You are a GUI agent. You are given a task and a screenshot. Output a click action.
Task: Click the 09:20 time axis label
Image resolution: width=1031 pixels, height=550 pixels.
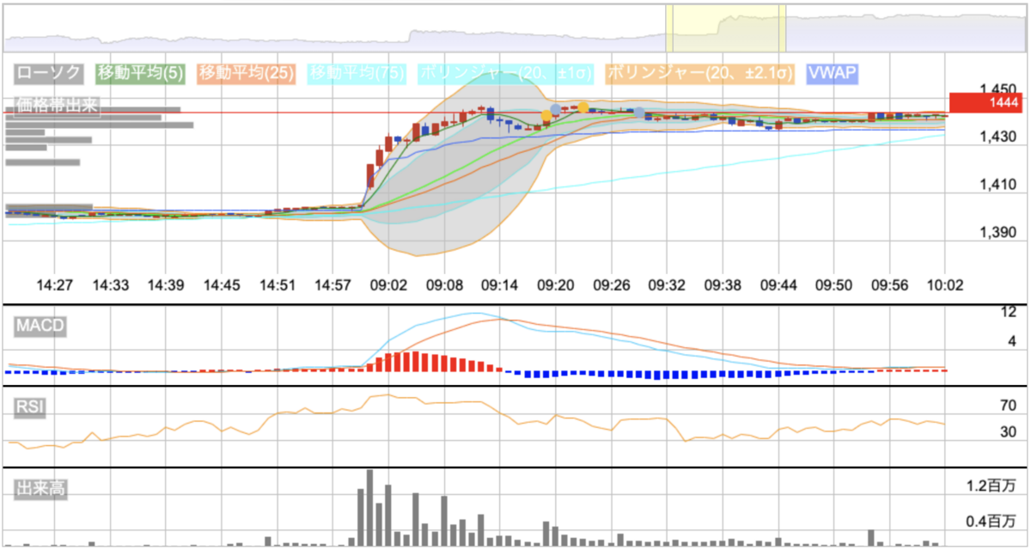[555, 285]
